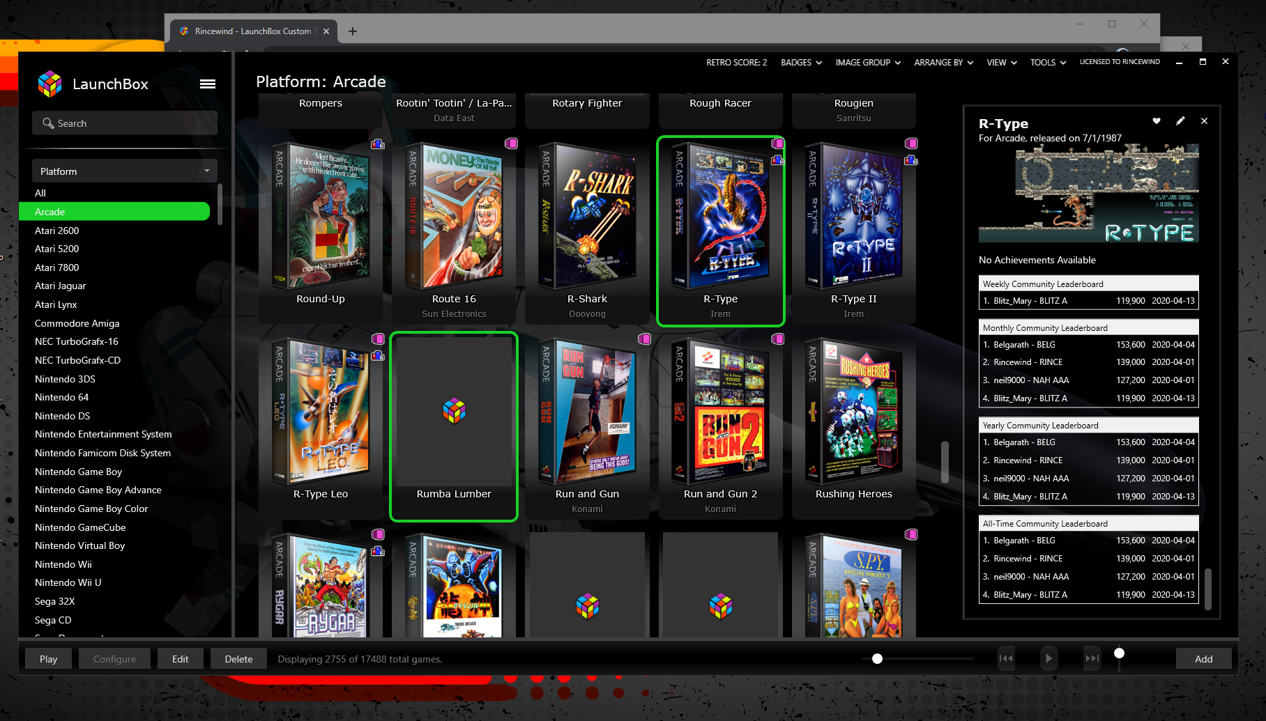Click LICENSED TO RINCEWIND label

[1120, 62]
